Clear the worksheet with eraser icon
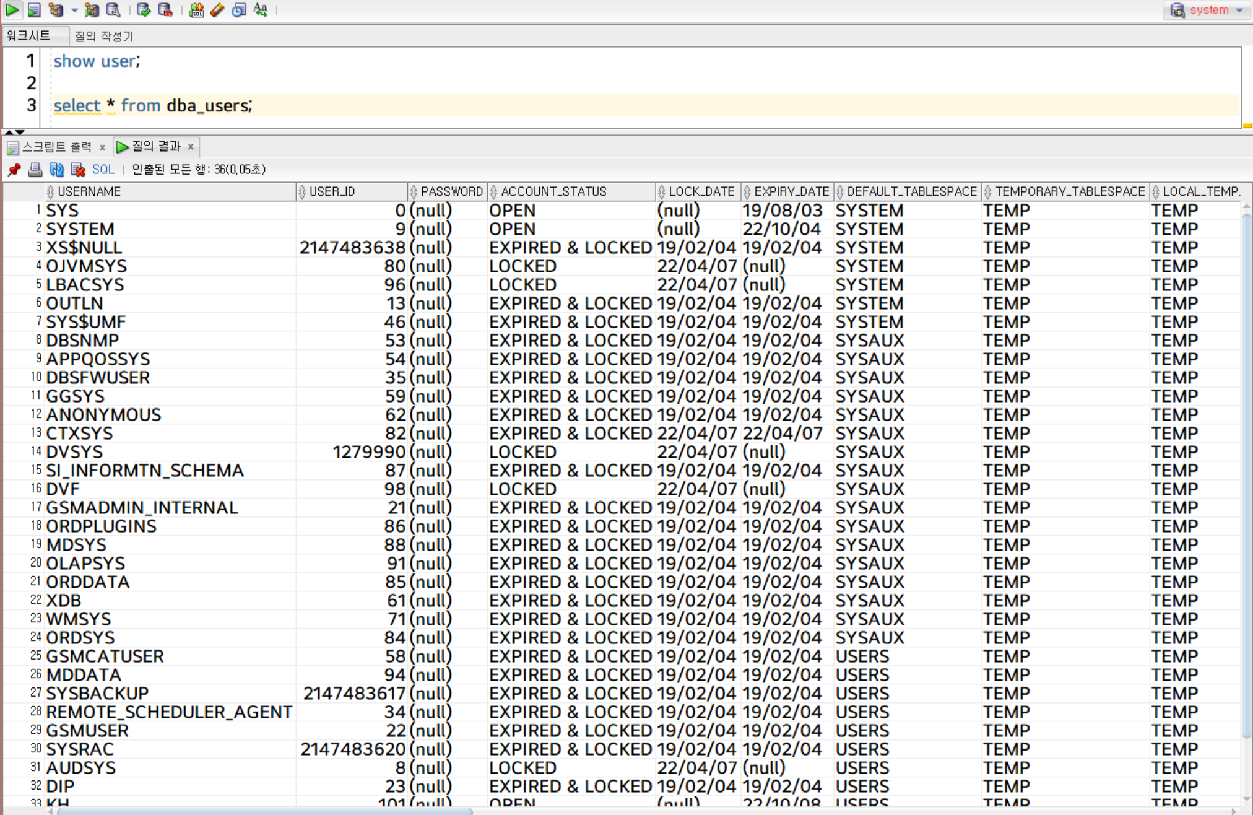The height and width of the screenshot is (815, 1253). pyautogui.click(x=217, y=9)
